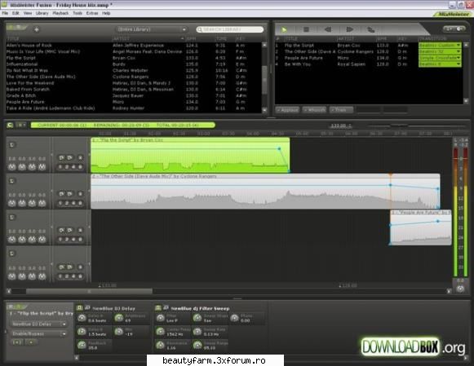Open the (Entire Library) dropdown
Image resolution: width=474 pixels, height=366 pixels.
[152, 29]
